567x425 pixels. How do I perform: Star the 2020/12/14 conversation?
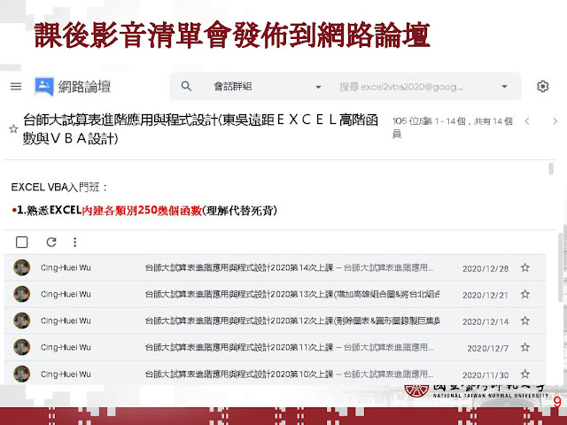pyautogui.click(x=525, y=321)
